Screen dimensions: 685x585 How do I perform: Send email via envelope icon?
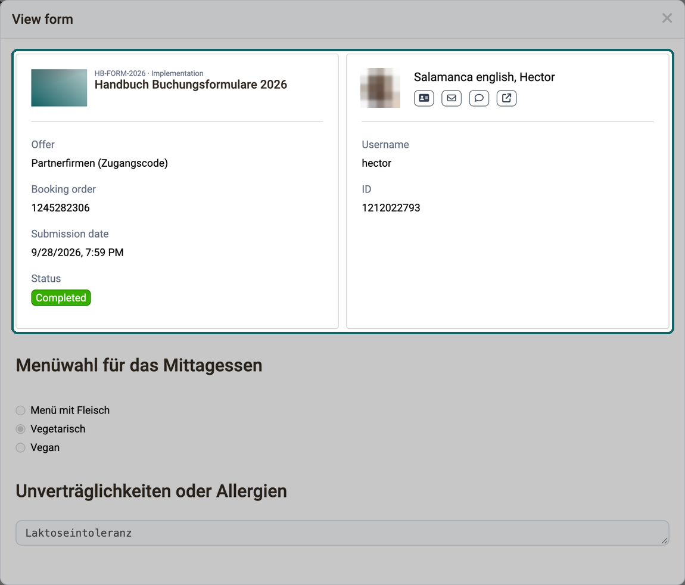[452, 98]
